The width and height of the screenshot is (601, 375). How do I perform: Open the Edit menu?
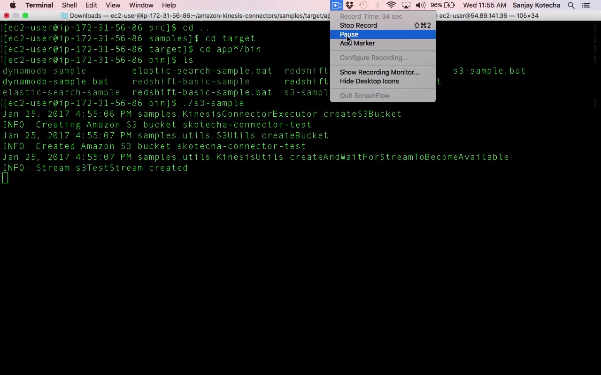click(x=91, y=5)
